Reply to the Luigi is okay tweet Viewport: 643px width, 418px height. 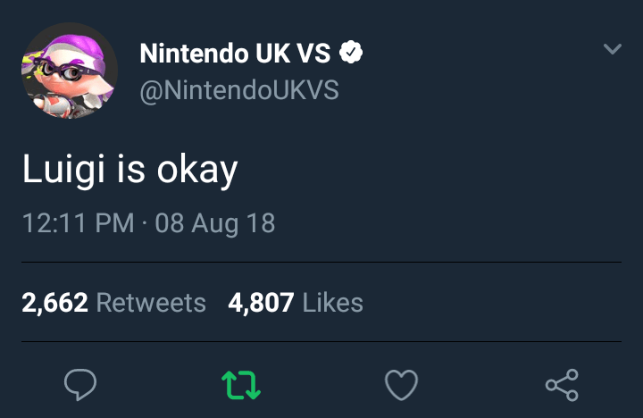pyautogui.click(x=80, y=384)
